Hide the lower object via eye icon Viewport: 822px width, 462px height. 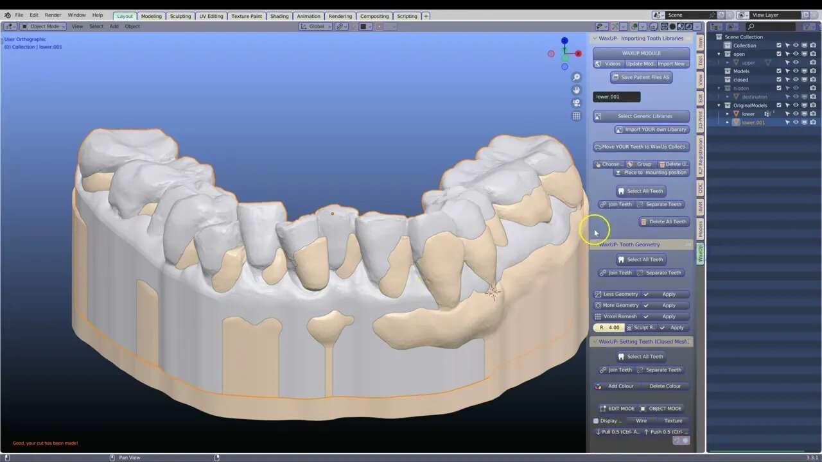click(x=796, y=114)
